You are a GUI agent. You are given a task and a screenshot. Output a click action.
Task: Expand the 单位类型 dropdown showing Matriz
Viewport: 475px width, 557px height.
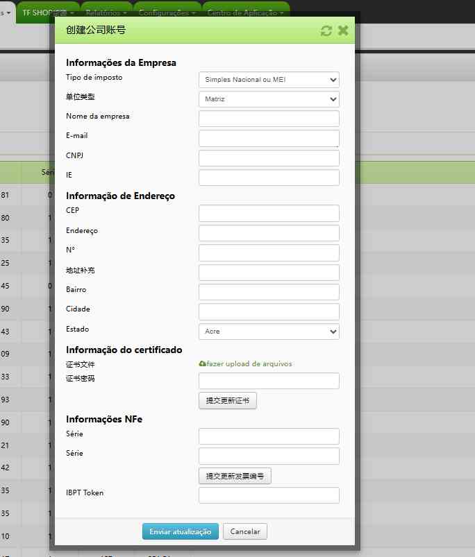(269, 99)
